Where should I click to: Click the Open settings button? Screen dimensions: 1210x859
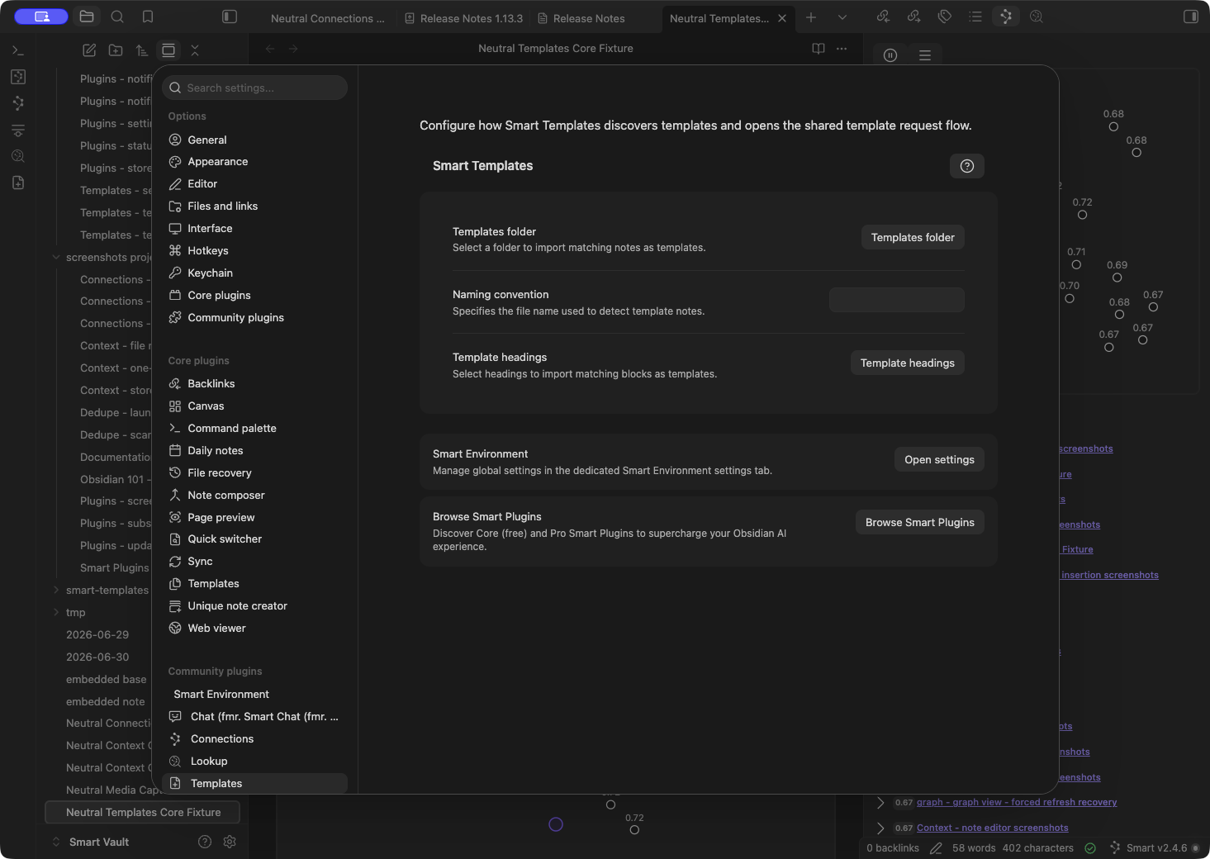pyautogui.click(x=939, y=459)
